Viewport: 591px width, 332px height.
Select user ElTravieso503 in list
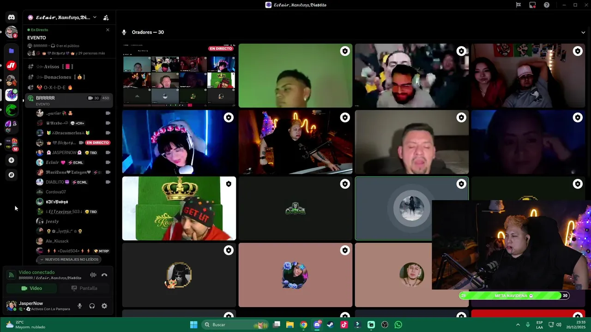(73, 212)
